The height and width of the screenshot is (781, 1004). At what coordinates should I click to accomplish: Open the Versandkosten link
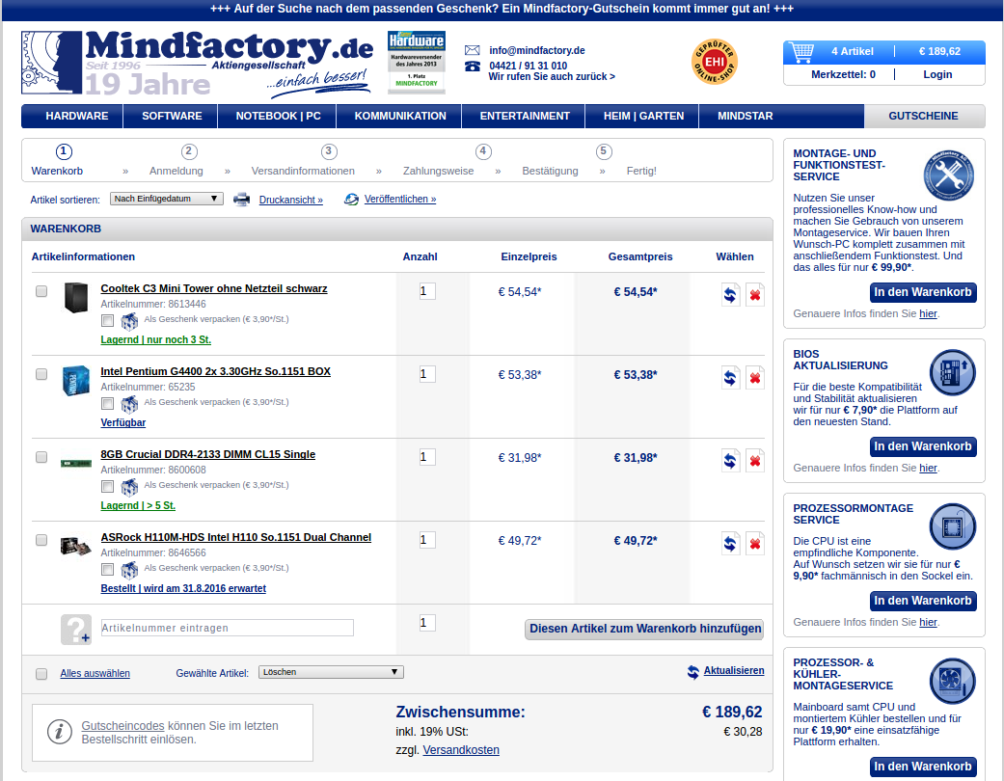(x=461, y=750)
